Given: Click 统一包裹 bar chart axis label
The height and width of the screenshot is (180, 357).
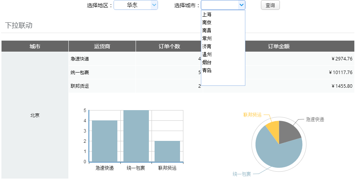Looking at the screenshot, I should [136, 168].
